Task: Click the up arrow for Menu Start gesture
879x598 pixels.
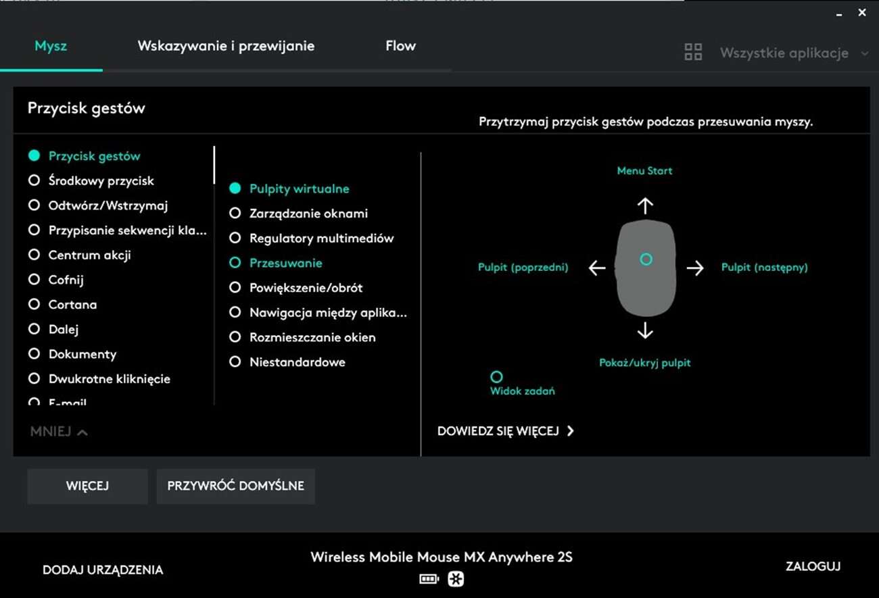Action: click(x=645, y=205)
